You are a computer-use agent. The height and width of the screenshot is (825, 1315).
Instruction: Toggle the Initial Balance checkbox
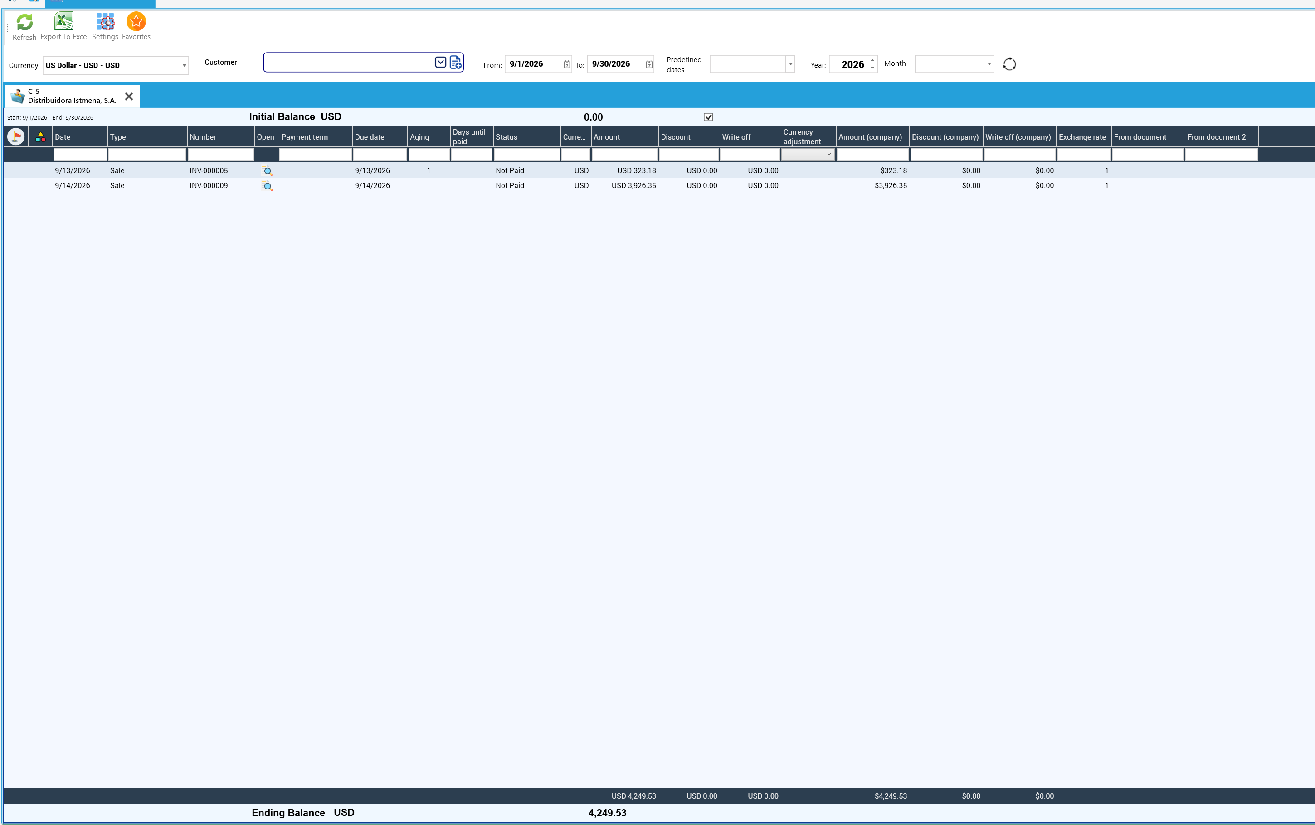708,117
